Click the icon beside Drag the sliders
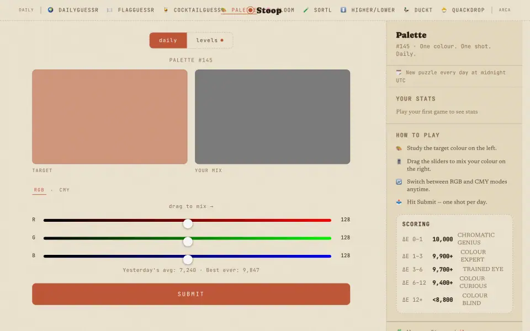Image resolution: width=530 pixels, height=331 pixels. [x=399, y=162]
